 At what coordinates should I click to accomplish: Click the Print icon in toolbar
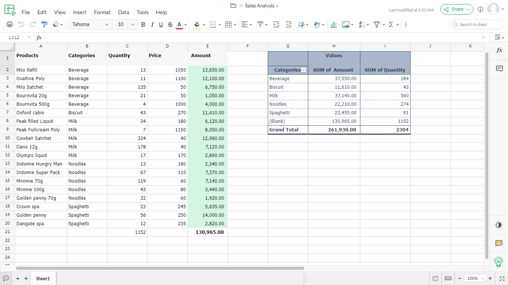(10, 24)
